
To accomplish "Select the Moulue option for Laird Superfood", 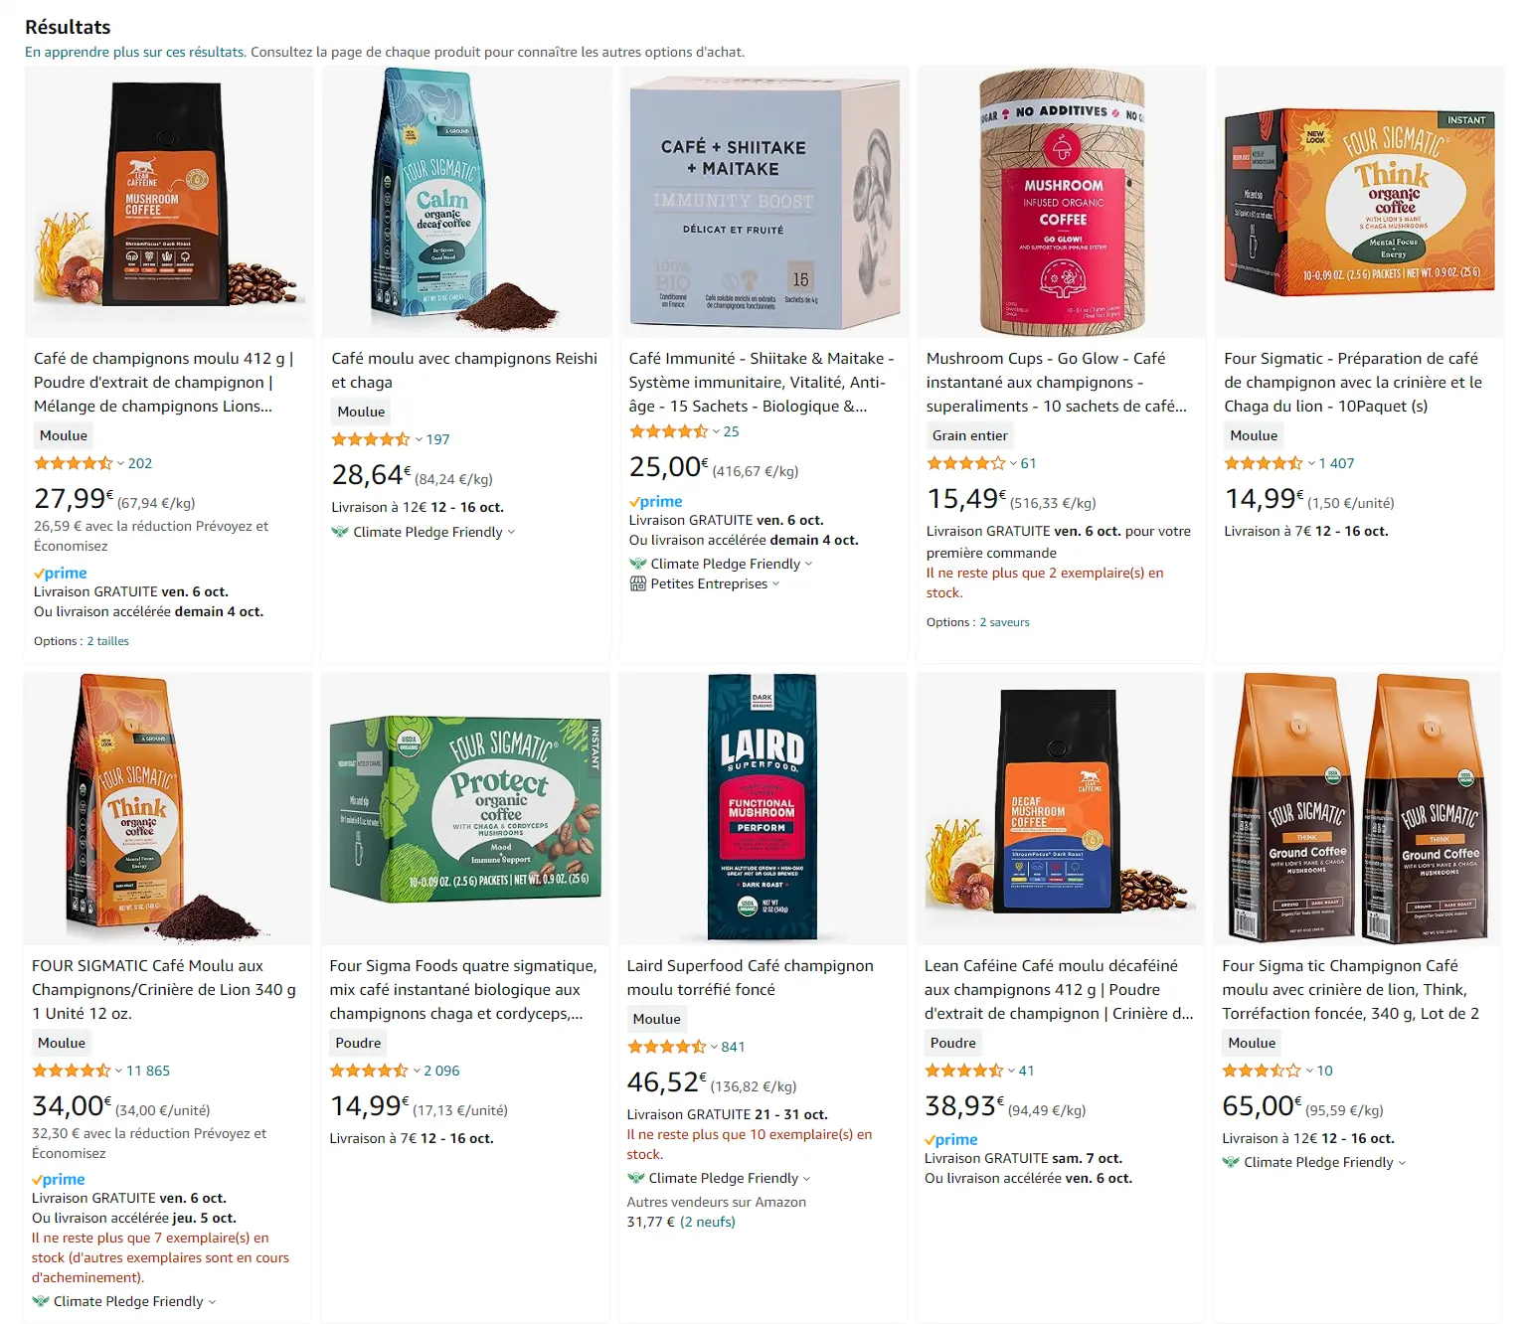I will pos(657,1019).
